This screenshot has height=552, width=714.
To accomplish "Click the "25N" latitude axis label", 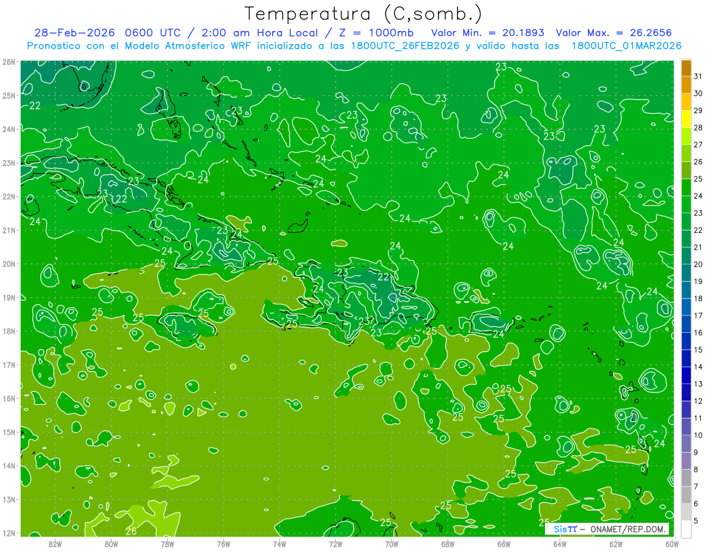I will [x=9, y=95].
